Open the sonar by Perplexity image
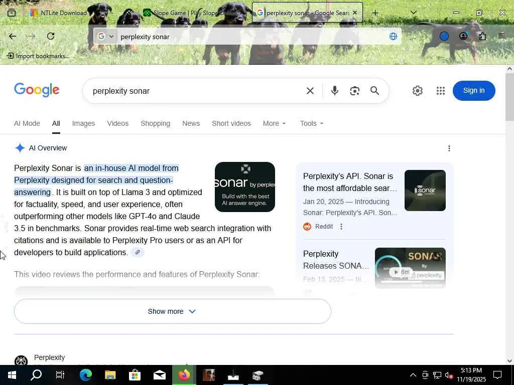Image resolution: width=514 pixels, height=385 pixels. (x=245, y=187)
